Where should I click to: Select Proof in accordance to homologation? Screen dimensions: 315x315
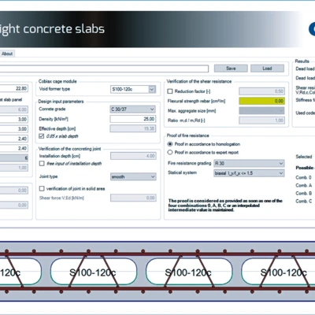[x=170, y=144]
